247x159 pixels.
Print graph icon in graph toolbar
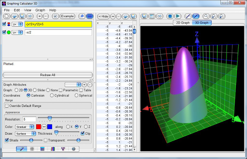pos(160,16)
